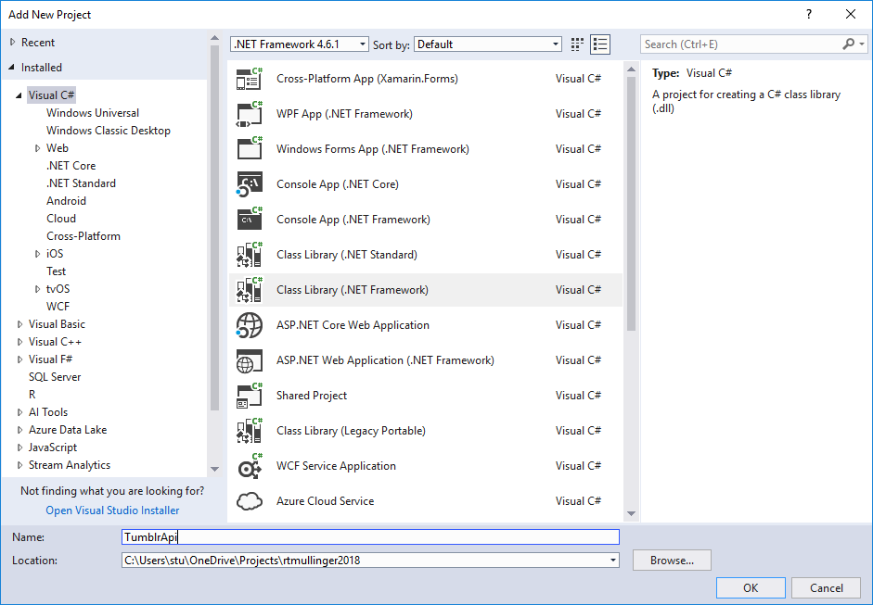
Task: Click the WCF Service Application gear icon
Action: pyautogui.click(x=249, y=466)
